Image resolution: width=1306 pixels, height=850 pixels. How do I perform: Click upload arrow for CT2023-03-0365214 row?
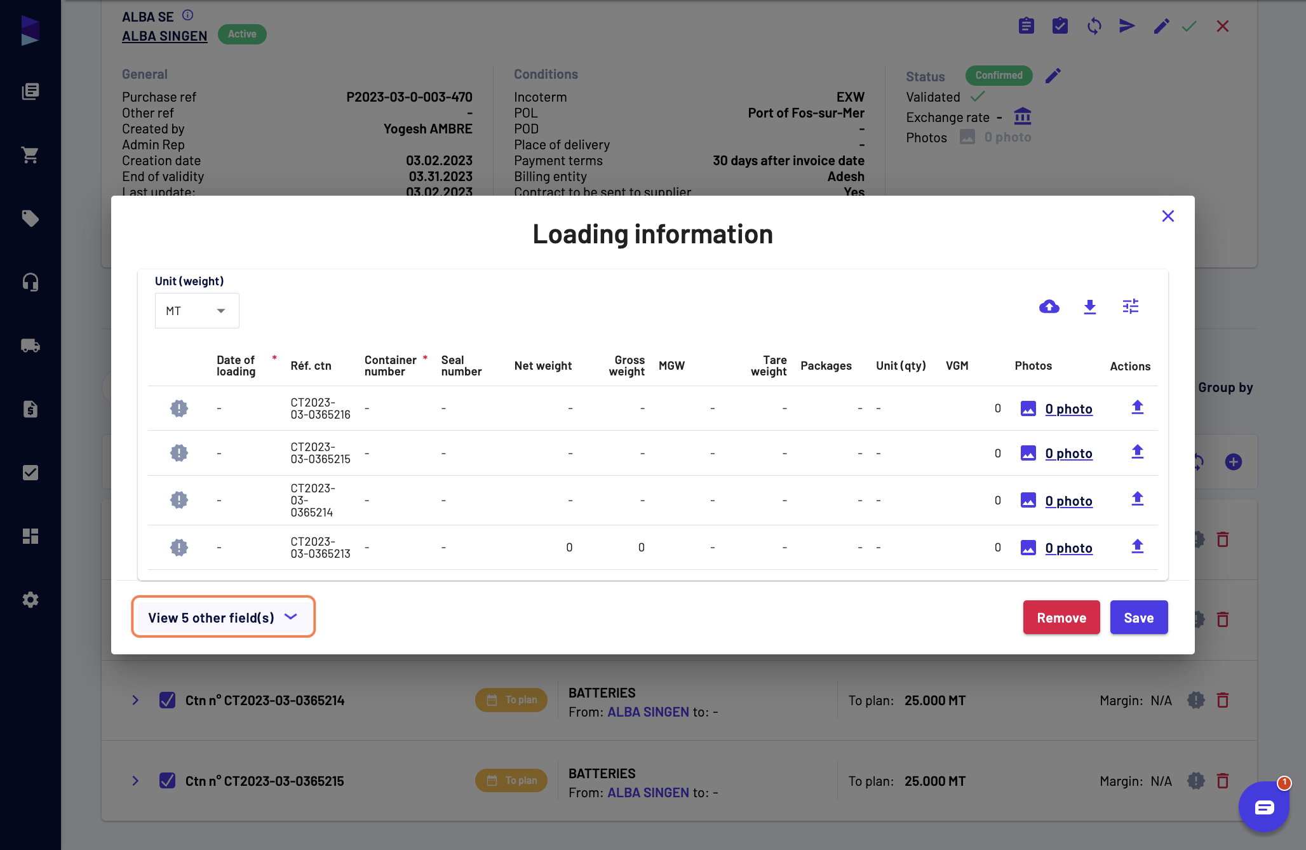(1138, 499)
